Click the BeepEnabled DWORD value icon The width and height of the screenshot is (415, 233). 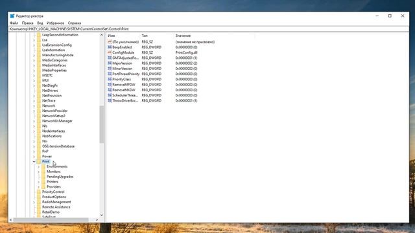click(110, 47)
